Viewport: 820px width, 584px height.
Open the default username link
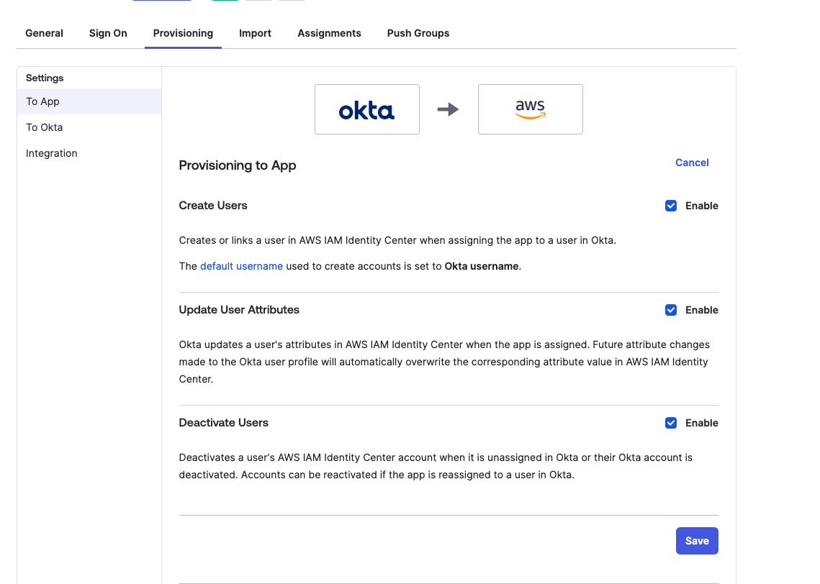241,265
